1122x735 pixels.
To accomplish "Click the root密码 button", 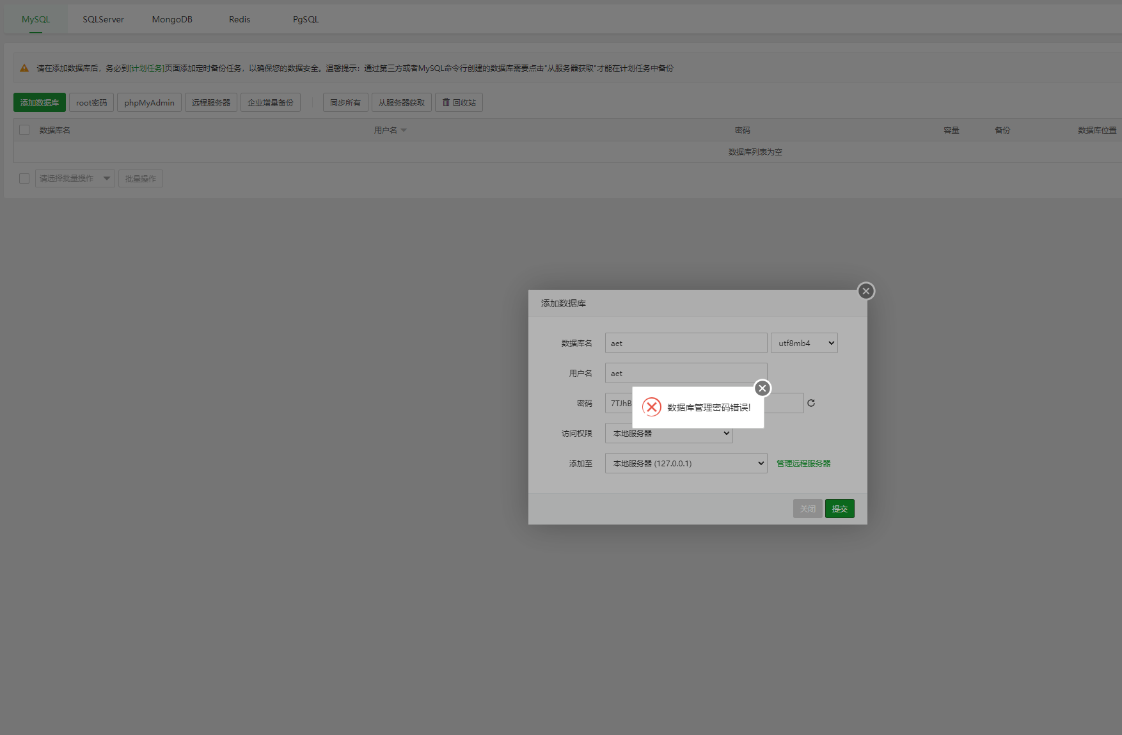I will point(91,102).
